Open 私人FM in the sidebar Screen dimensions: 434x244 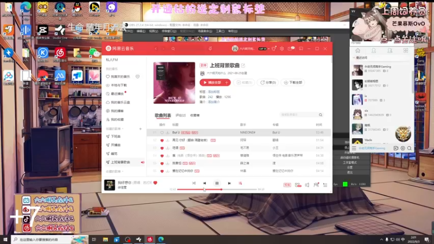tap(112, 60)
